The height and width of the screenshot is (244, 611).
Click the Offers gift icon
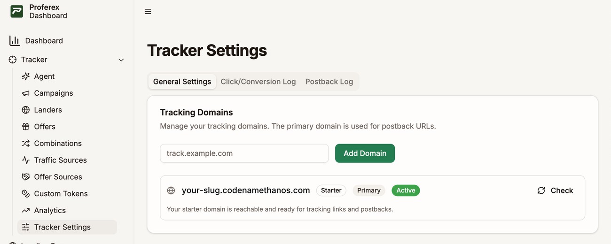[x=26, y=127]
